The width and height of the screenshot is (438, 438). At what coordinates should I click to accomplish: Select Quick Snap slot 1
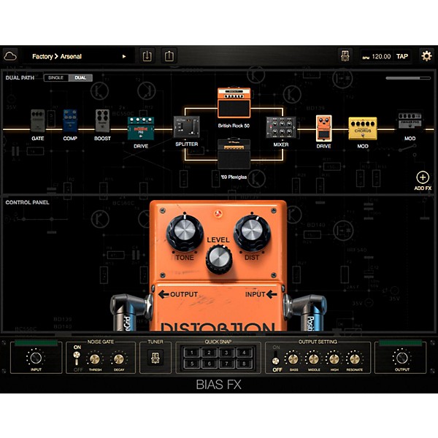[191, 353]
